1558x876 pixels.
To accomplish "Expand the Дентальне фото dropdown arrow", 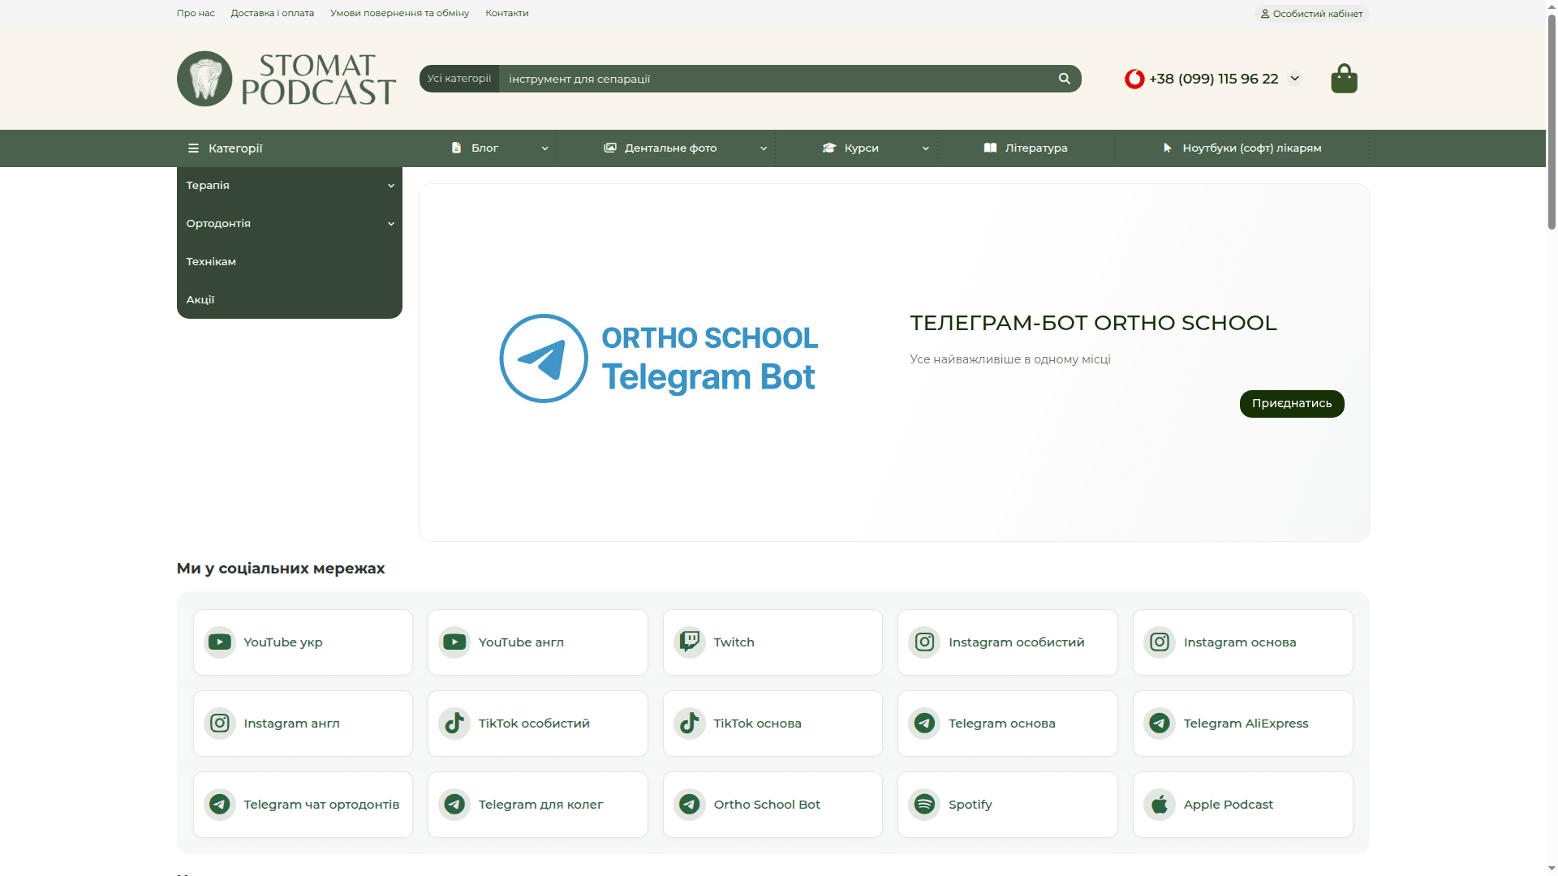I will pos(764,148).
